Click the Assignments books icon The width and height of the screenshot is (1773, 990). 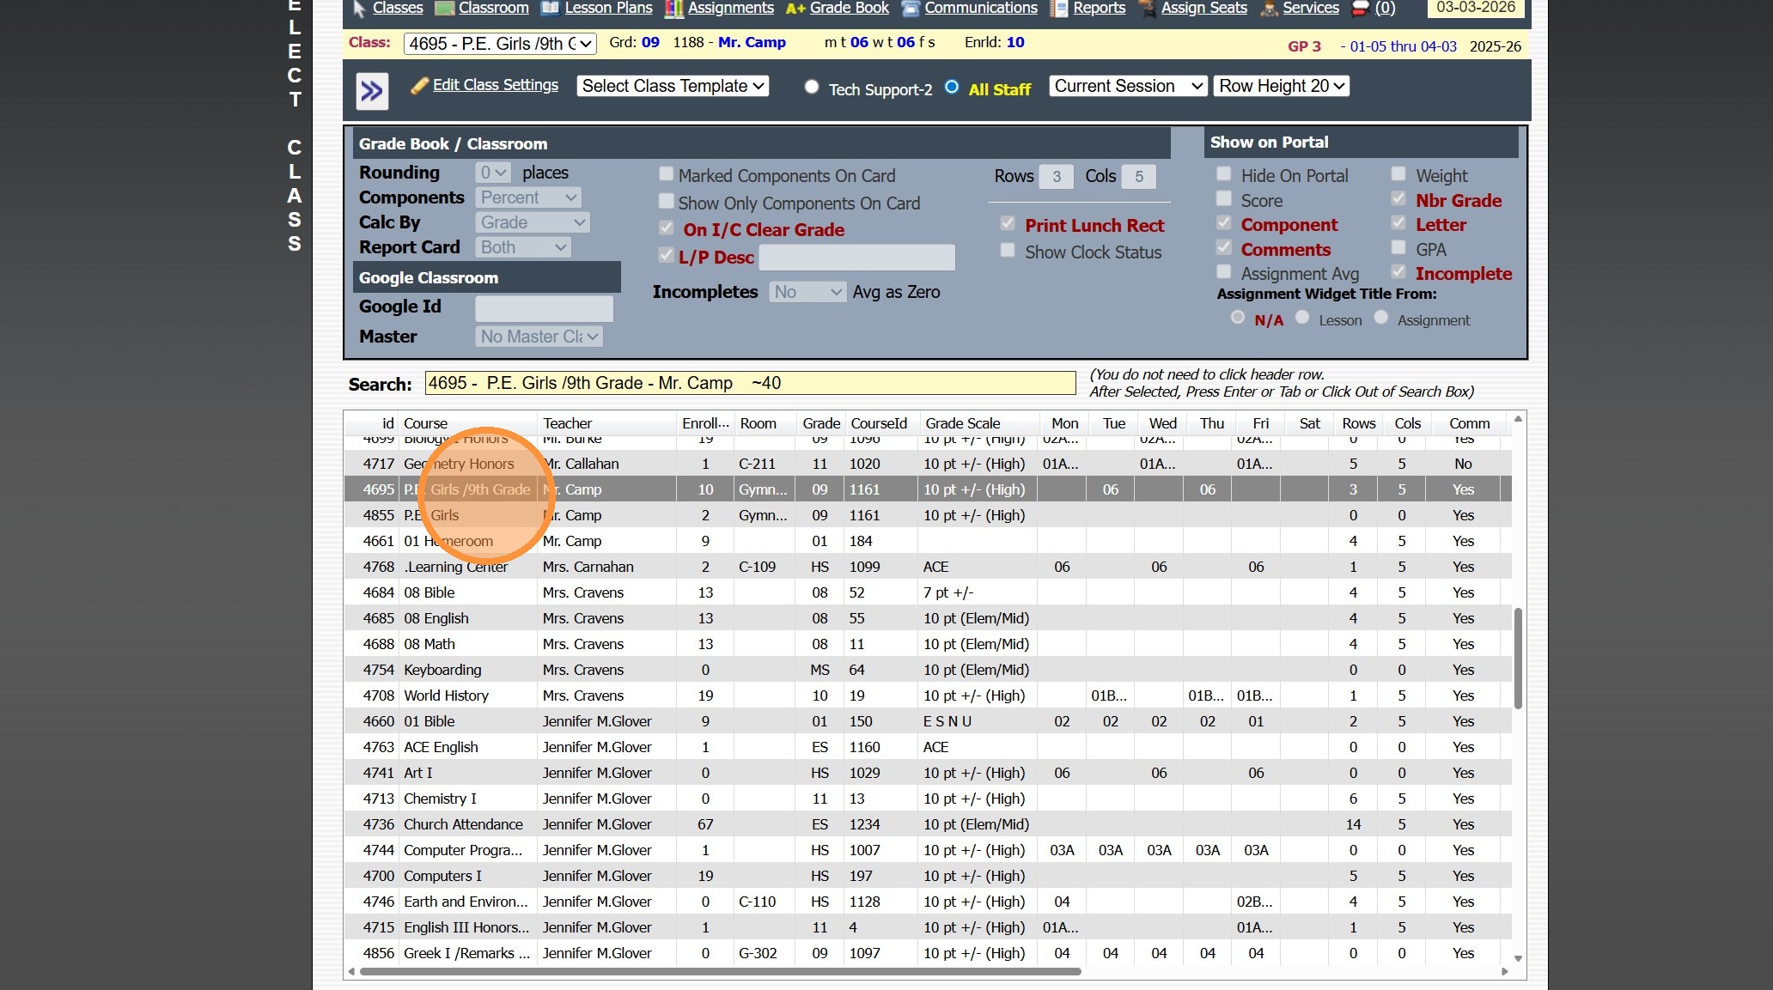[x=674, y=9]
